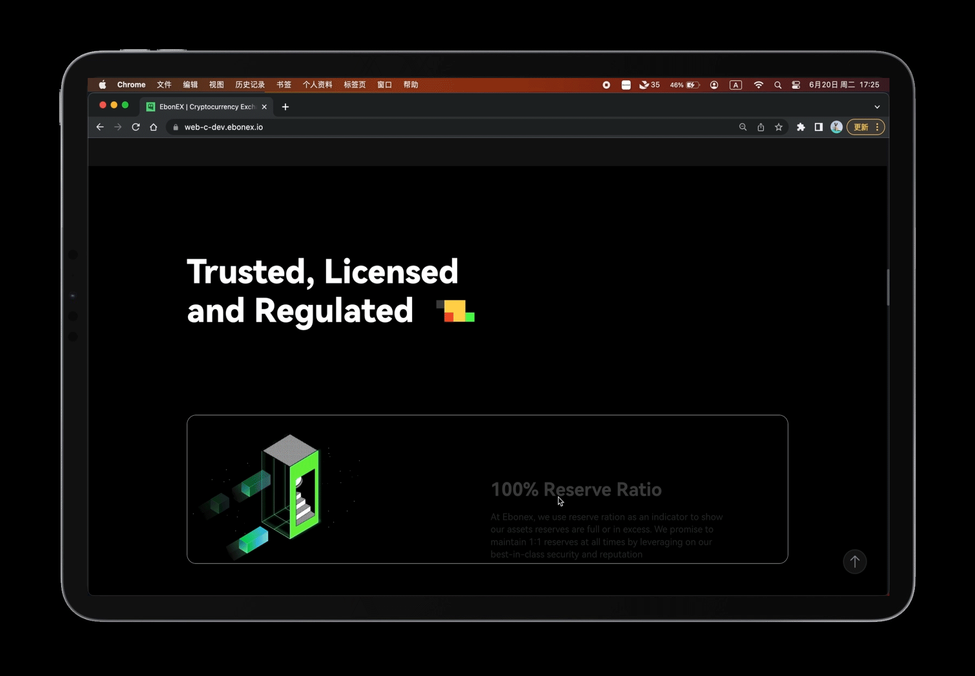Image resolution: width=975 pixels, height=676 pixels.
Task: Bookmark this page with the star
Action: coord(778,127)
